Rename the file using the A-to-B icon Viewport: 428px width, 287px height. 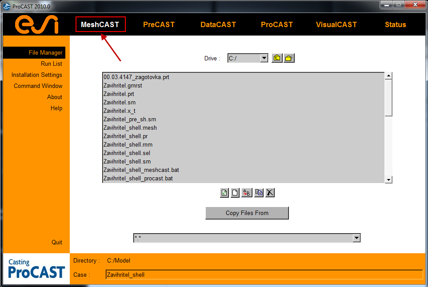(247, 193)
